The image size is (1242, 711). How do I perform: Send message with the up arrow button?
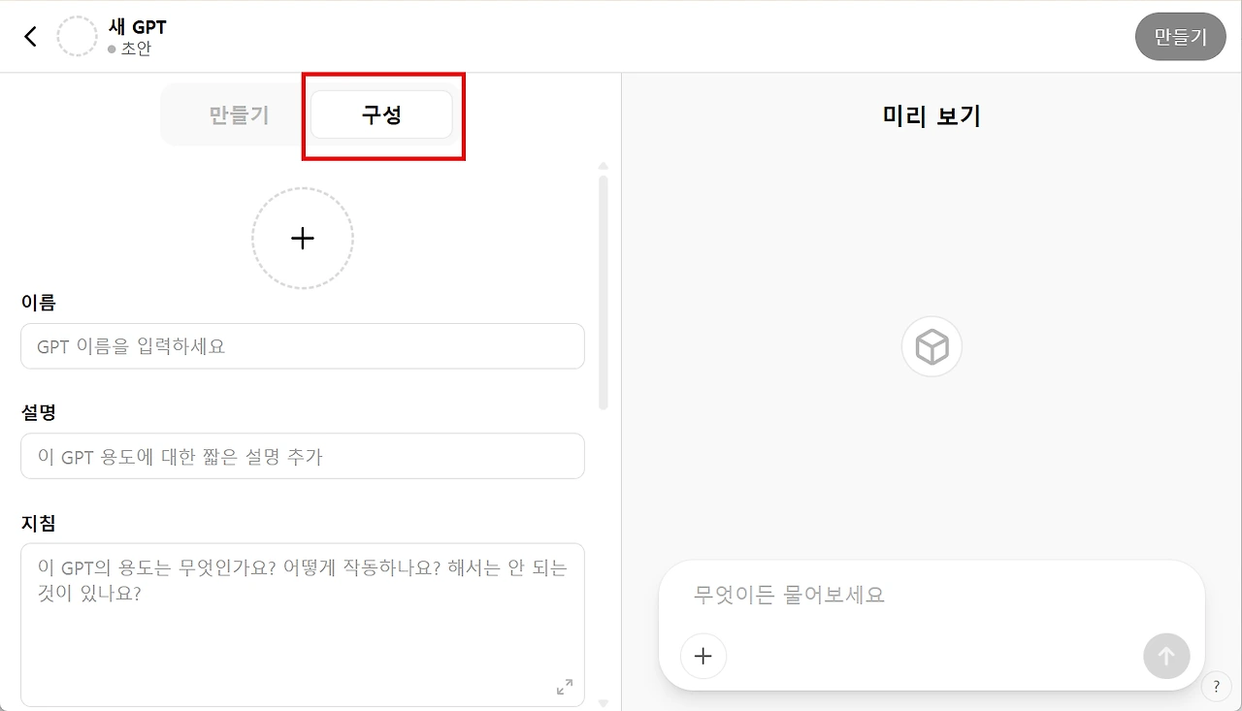pyautogui.click(x=1166, y=657)
